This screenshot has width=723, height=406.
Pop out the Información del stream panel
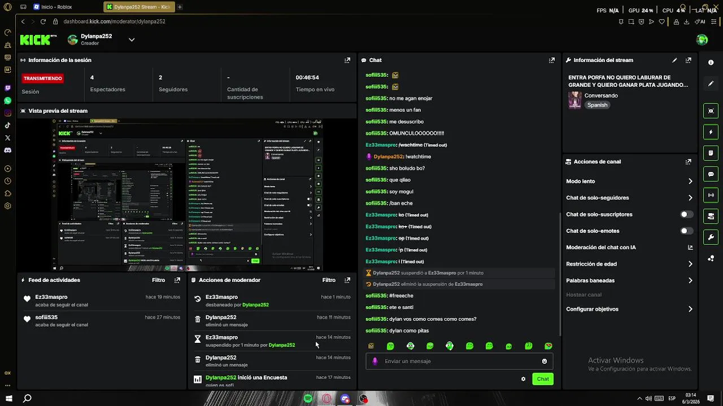tap(688, 60)
